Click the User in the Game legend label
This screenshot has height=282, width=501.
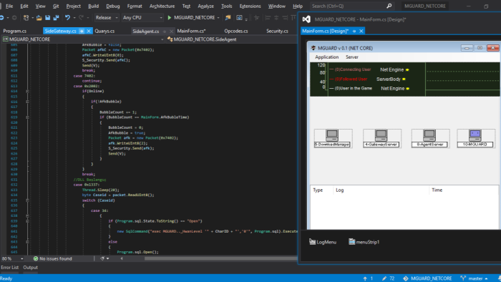click(x=354, y=88)
